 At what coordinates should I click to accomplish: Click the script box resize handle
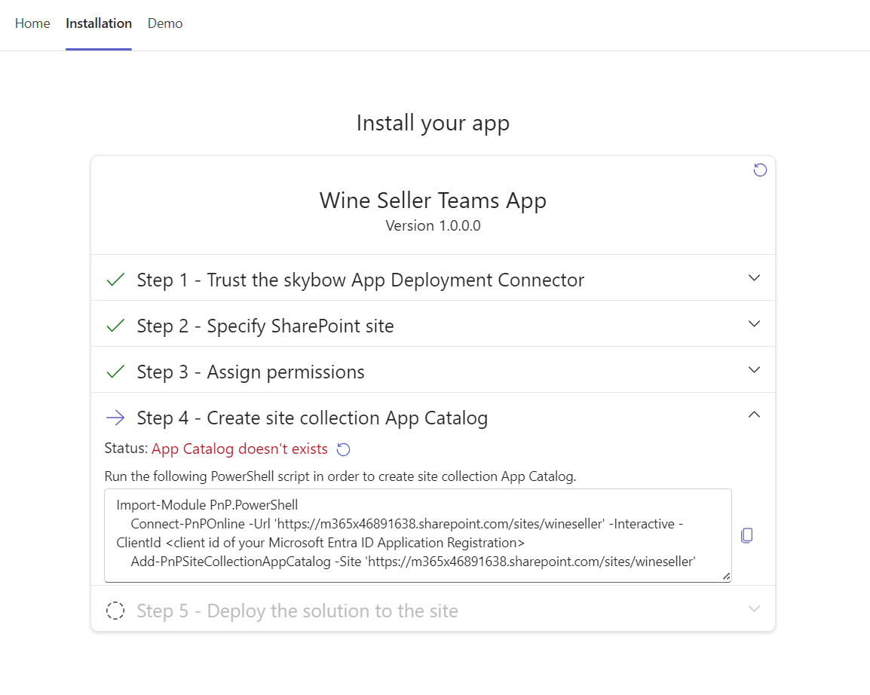tap(726, 577)
